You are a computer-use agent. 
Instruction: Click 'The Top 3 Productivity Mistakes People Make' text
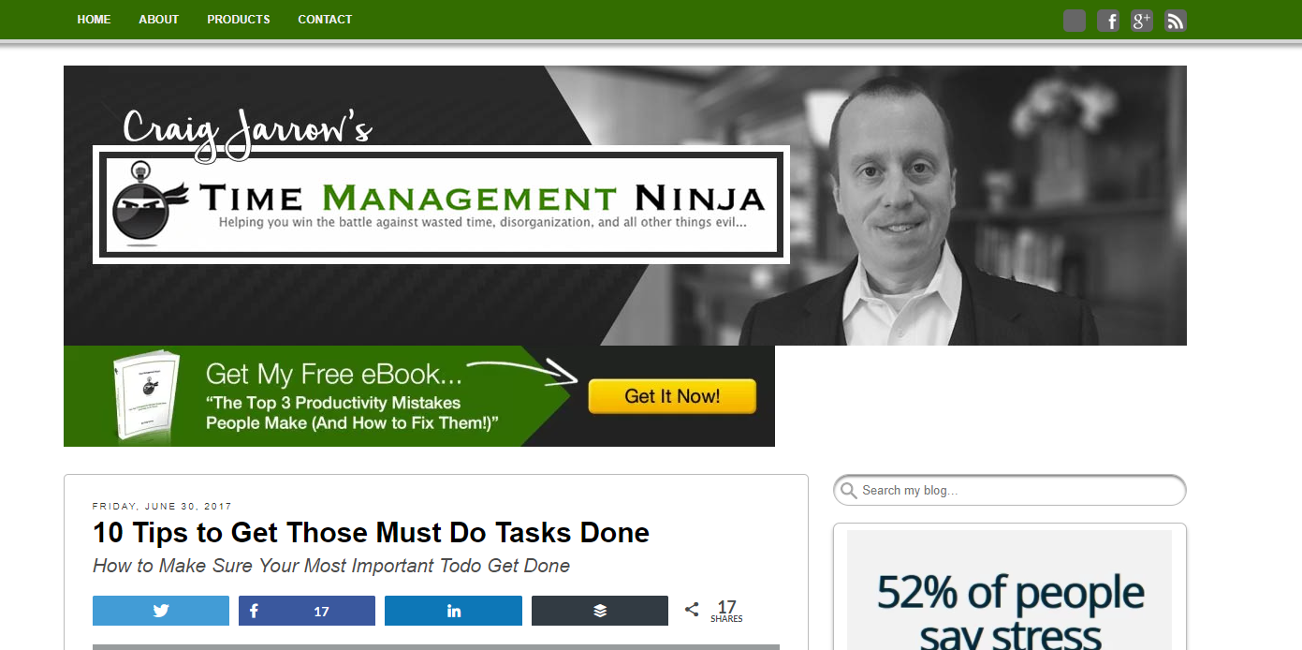pos(351,413)
